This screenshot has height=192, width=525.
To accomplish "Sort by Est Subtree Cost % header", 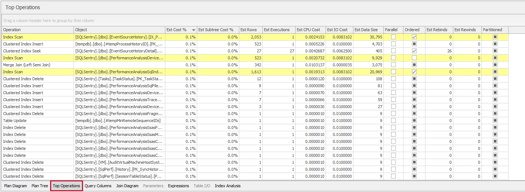I will point(218,30).
